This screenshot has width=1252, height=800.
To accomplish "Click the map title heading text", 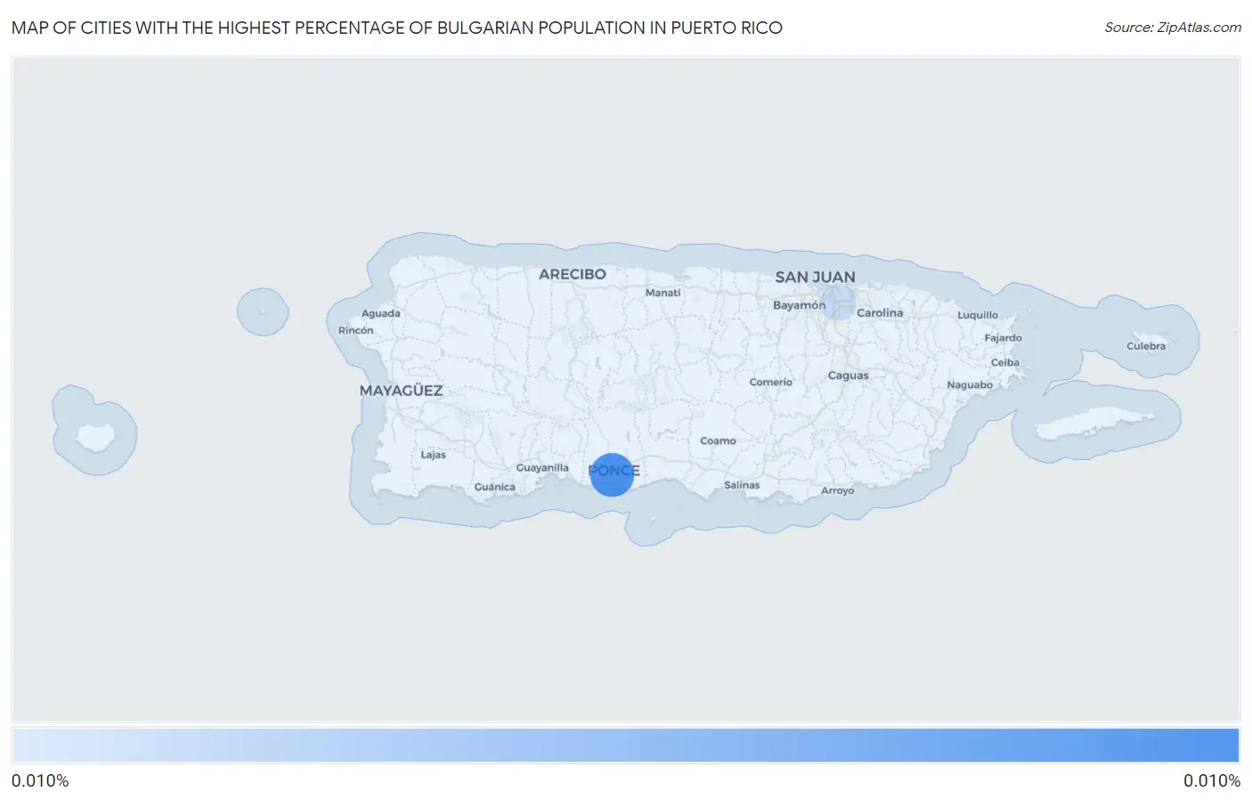I will pos(397,28).
